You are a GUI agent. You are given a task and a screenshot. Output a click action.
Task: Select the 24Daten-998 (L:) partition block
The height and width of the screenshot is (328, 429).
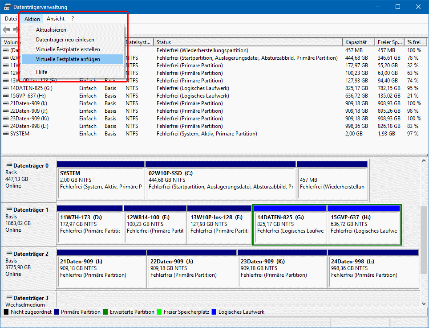tap(373, 267)
